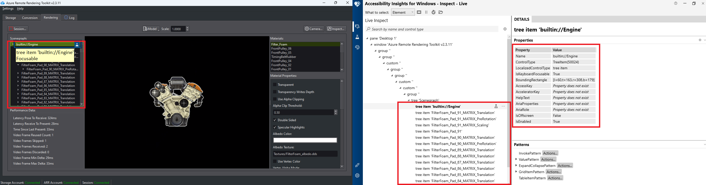Open the Help menu
This screenshot has height=185, width=706.
[20, 9]
